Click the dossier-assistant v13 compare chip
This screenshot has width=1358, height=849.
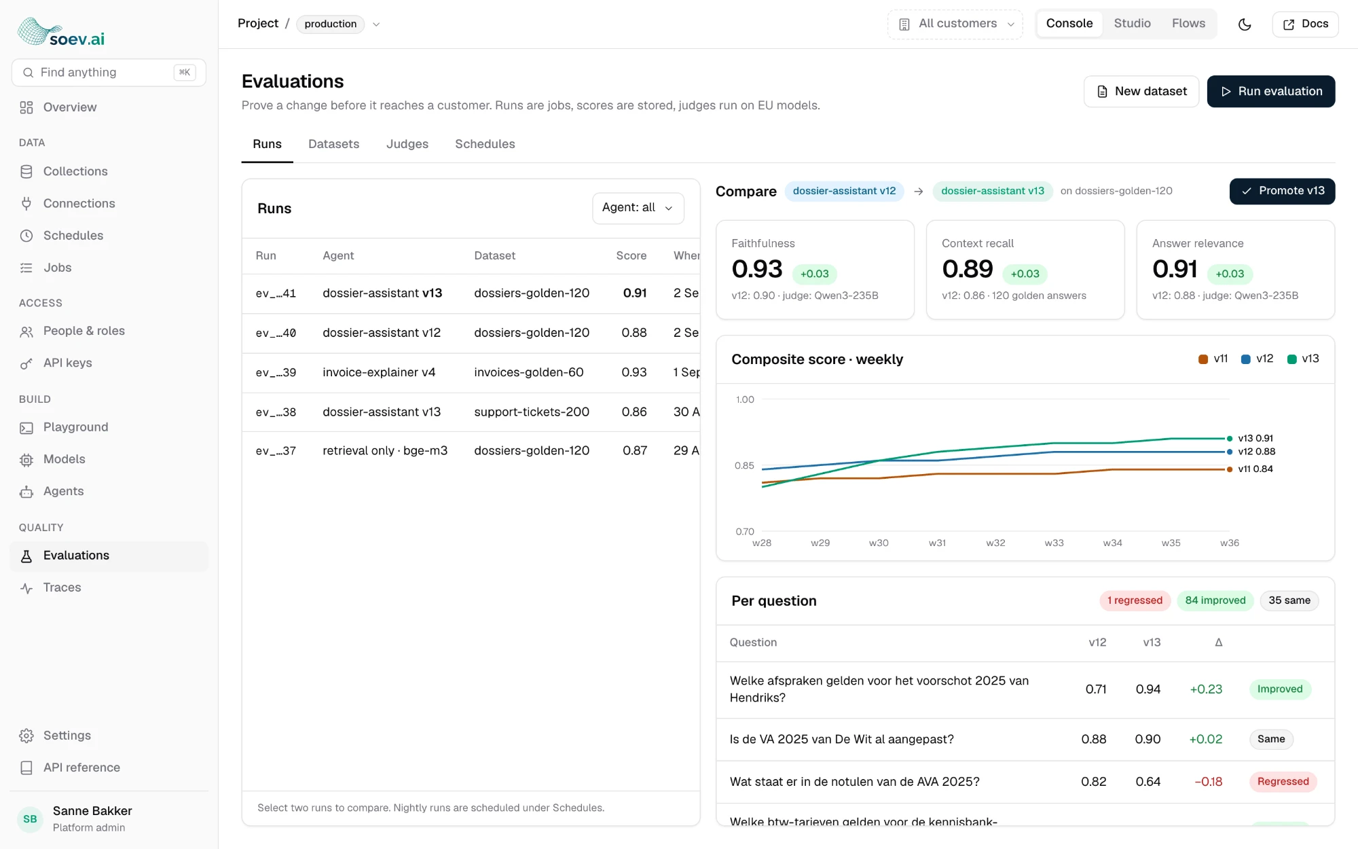993,192
